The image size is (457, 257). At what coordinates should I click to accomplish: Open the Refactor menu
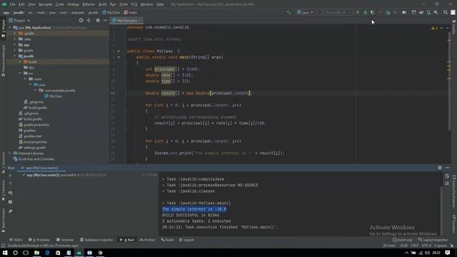[x=89, y=4]
